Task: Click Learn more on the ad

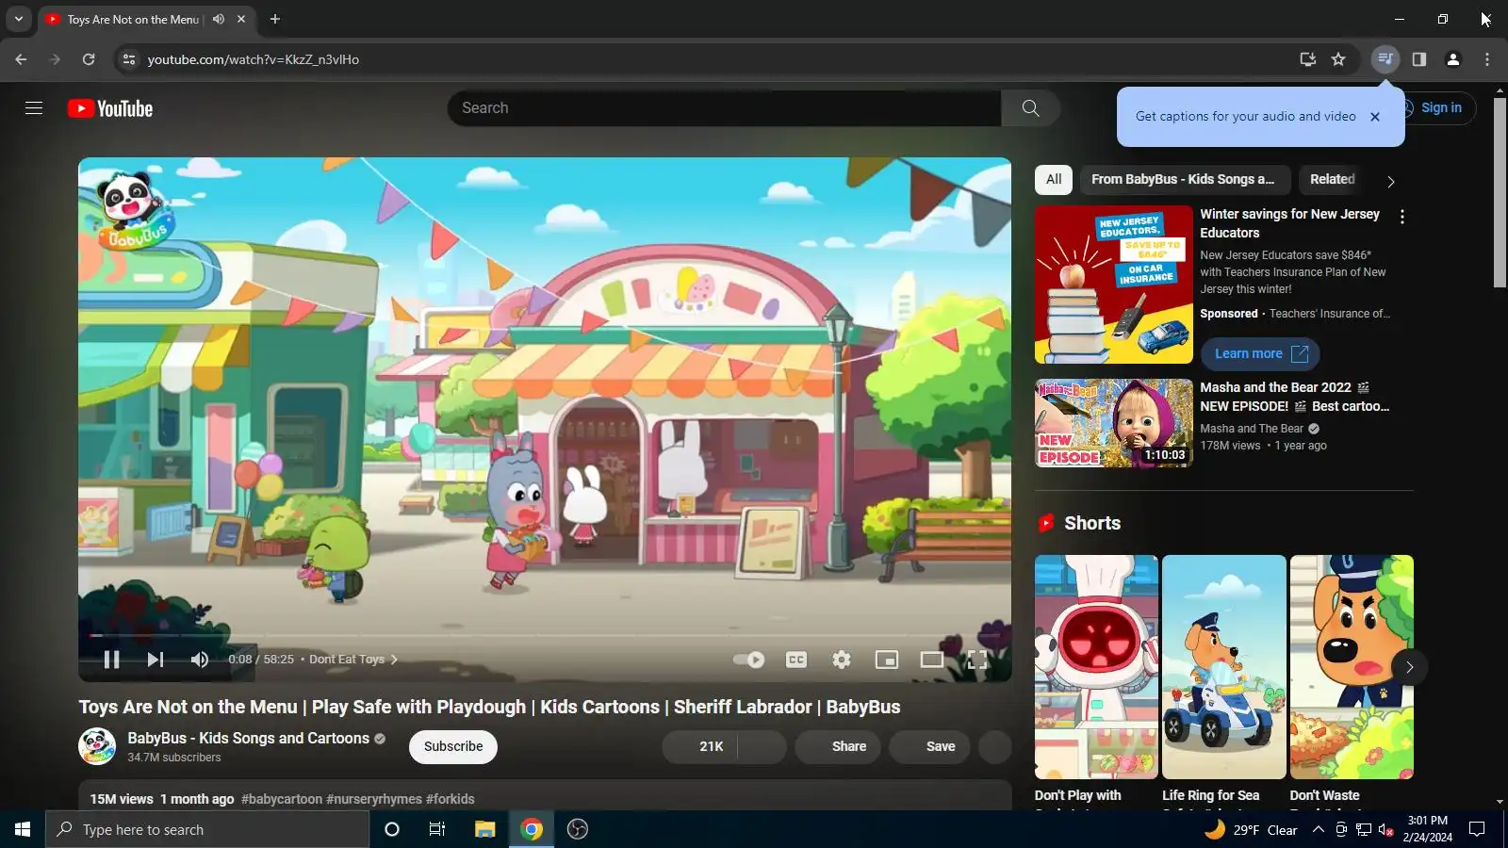Action: pos(1260,353)
